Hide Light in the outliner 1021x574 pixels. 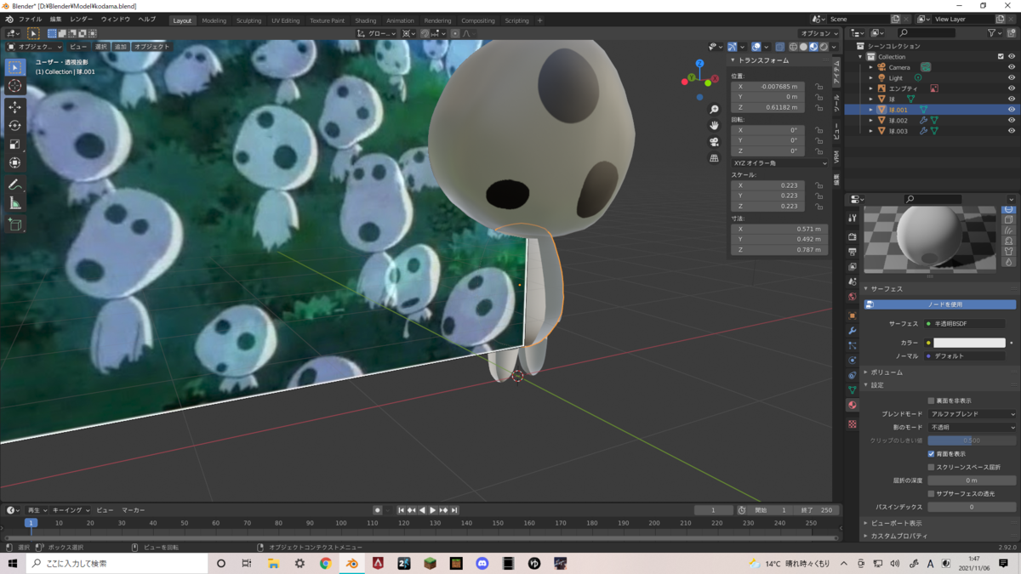click(1011, 77)
